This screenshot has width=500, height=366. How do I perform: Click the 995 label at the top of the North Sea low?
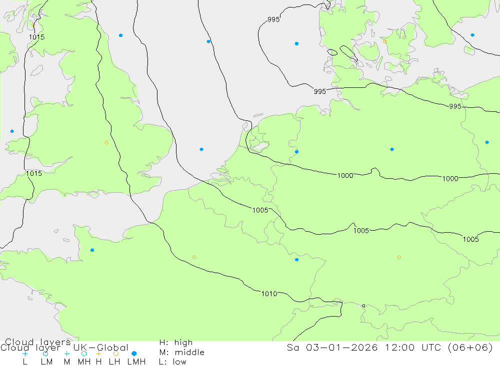pyautogui.click(x=273, y=19)
